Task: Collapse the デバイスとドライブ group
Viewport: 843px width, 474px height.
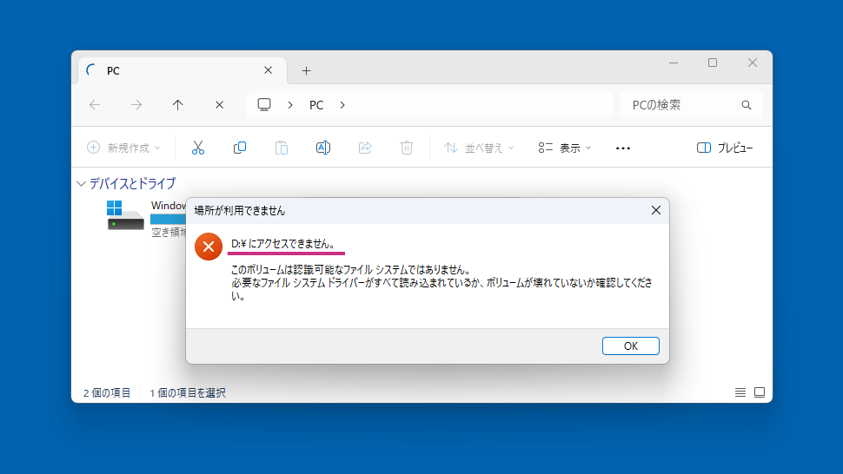Action: (81, 183)
